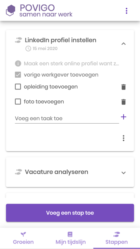Screen dimensions: 140x249
Task: Delete the 'opleiding toevoegen' task
Action: [123, 87]
